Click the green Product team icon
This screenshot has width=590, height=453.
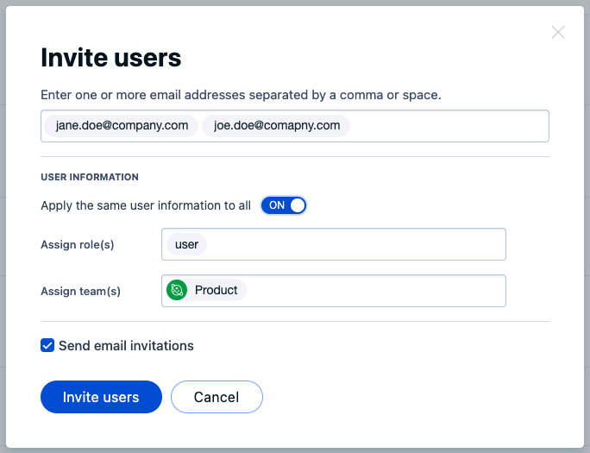(177, 290)
